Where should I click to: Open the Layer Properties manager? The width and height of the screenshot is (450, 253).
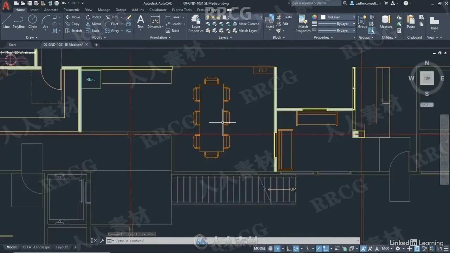[196, 24]
